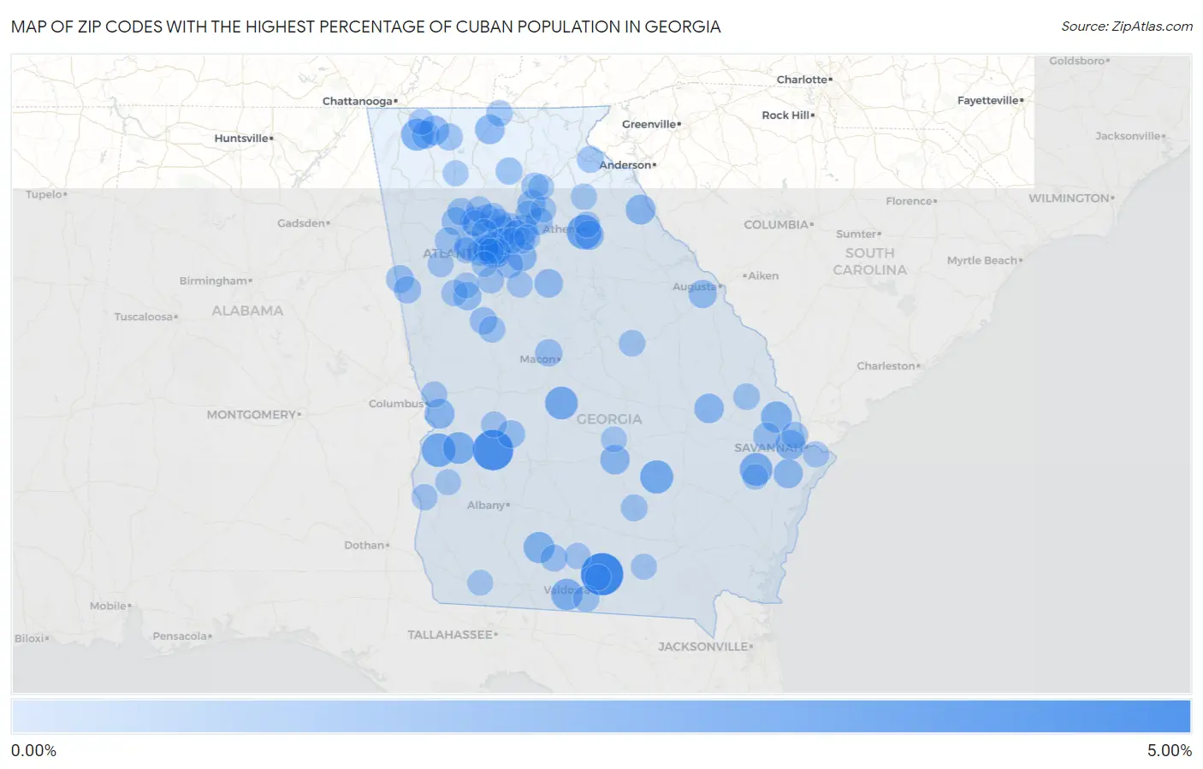Viewport: 1203px width, 769px height.
Task: Click the Tupelo city label
Action: [x=45, y=194]
